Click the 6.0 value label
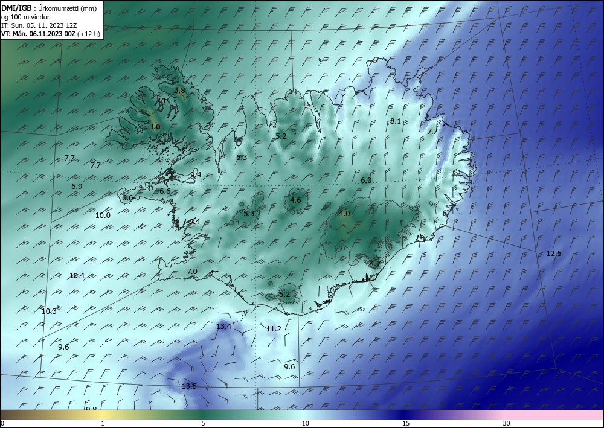 click(366, 180)
